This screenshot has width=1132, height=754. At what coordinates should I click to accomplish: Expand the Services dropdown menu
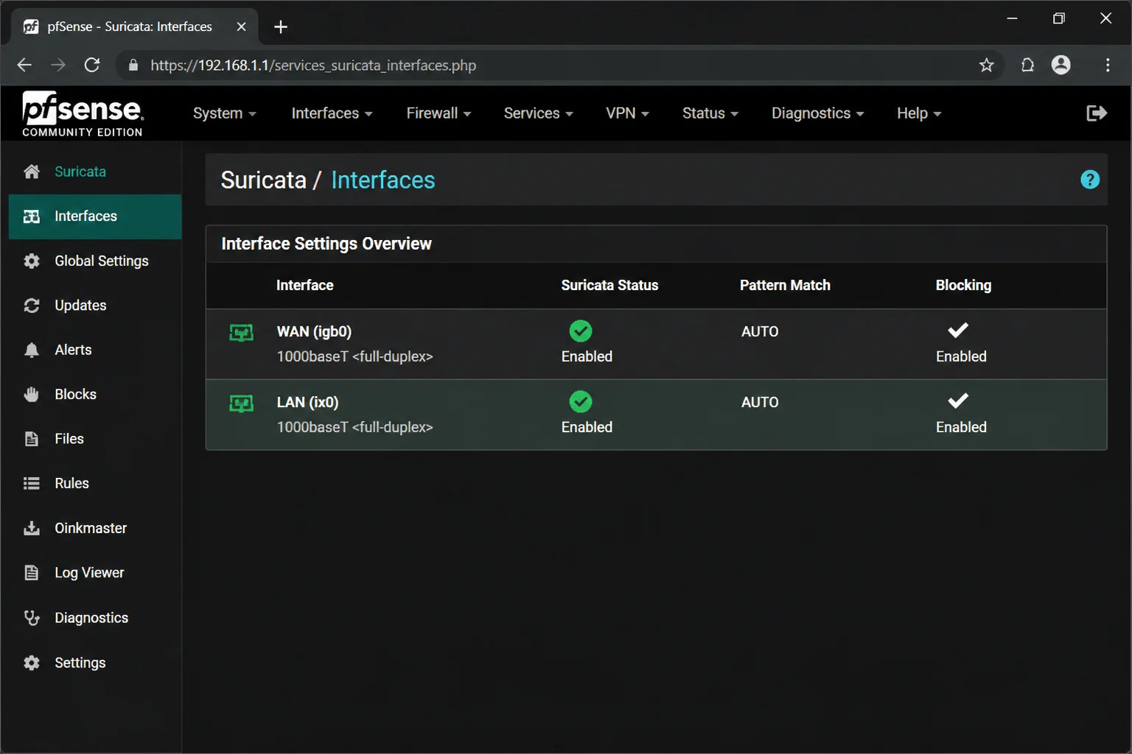(539, 113)
